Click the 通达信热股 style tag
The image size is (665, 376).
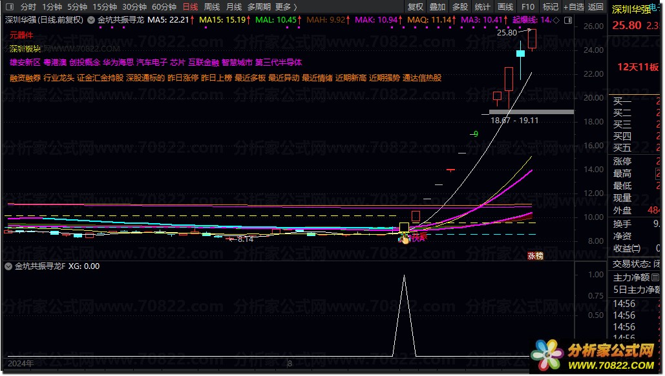click(422, 78)
